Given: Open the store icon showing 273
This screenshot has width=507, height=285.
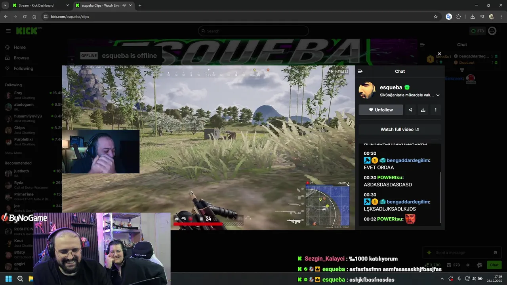Looking at the screenshot, I should [453, 265].
